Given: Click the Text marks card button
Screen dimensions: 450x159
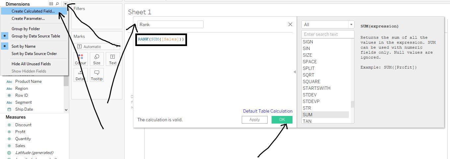Looking at the screenshot, I should point(113,59).
